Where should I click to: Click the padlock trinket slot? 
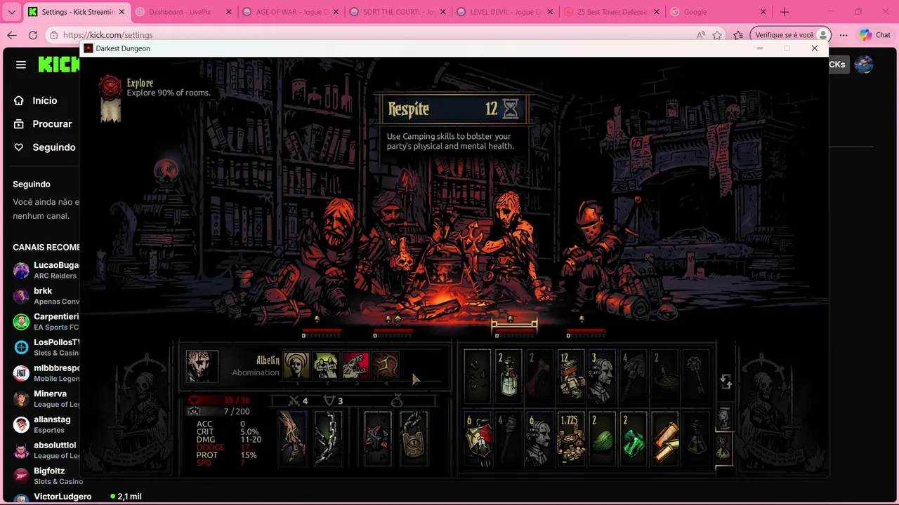coord(414,438)
